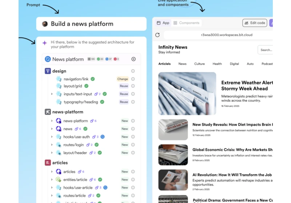Viewport: 291px width, 203px height.
Task: Open the AI Revolution article thumbnail
Action: [173, 180]
